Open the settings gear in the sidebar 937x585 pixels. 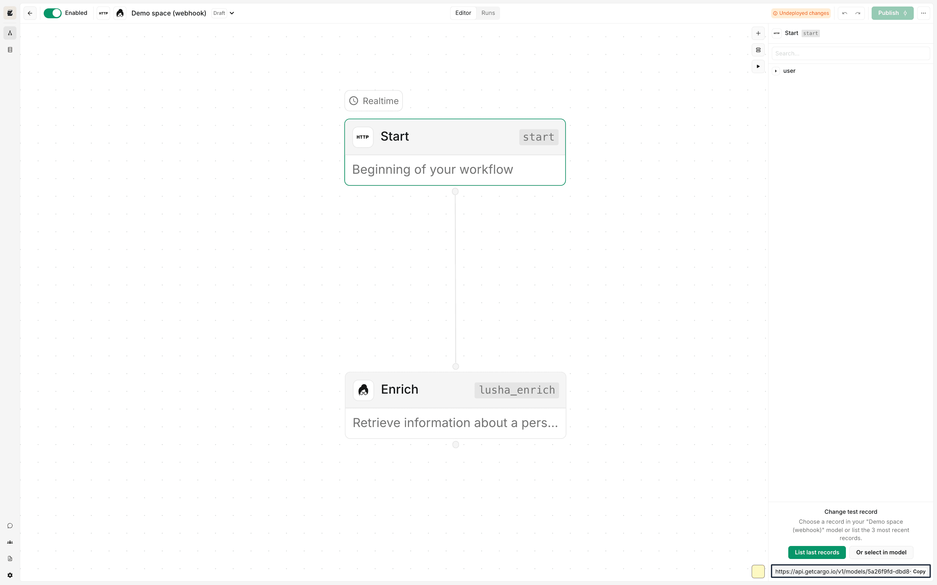(x=10, y=575)
